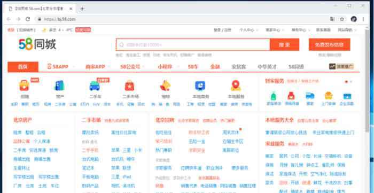This screenshot has height=193, width=374.
Task: Open the 58车 navigation item
Action: pyautogui.click(x=193, y=67)
